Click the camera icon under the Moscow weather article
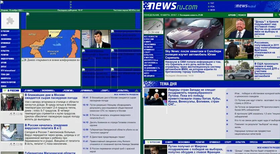The height and width of the screenshot is (154, 280). [x=21, y=114]
